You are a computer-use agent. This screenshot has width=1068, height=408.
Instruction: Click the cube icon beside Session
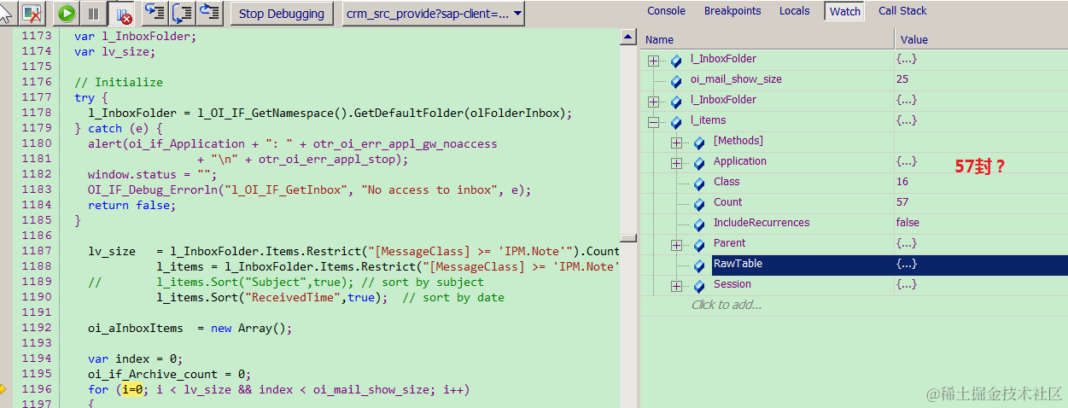tap(699, 286)
